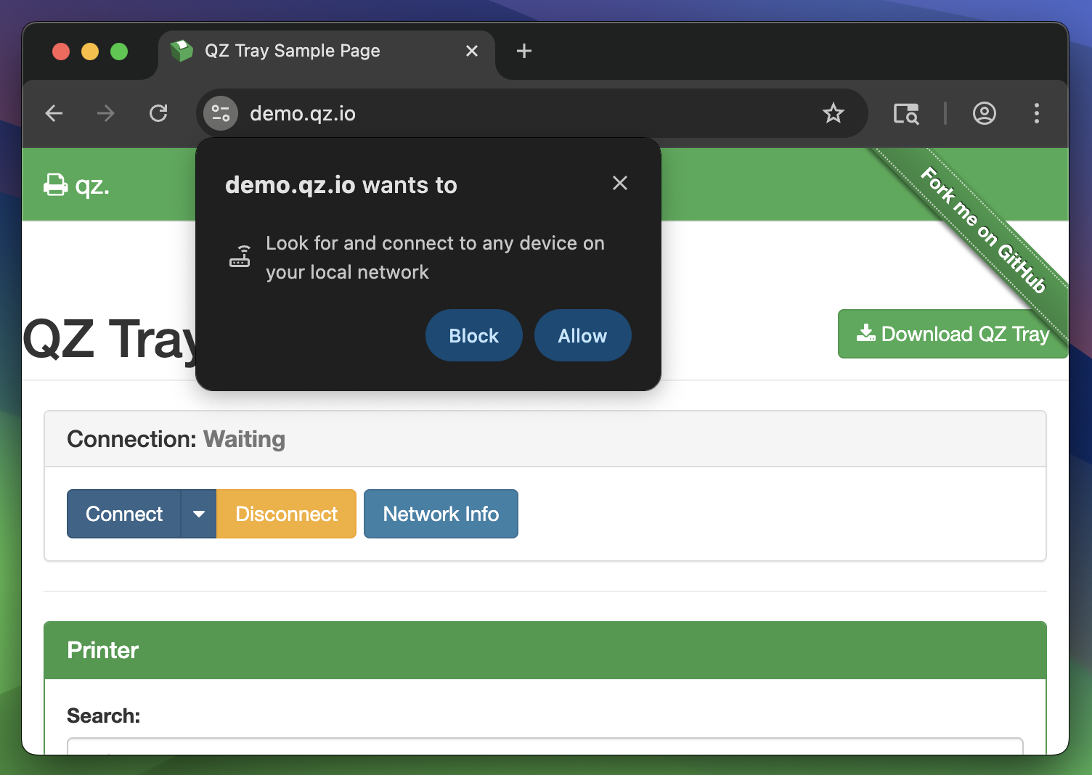Close the QZ Tray Sample Page tab

[x=472, y=51]
